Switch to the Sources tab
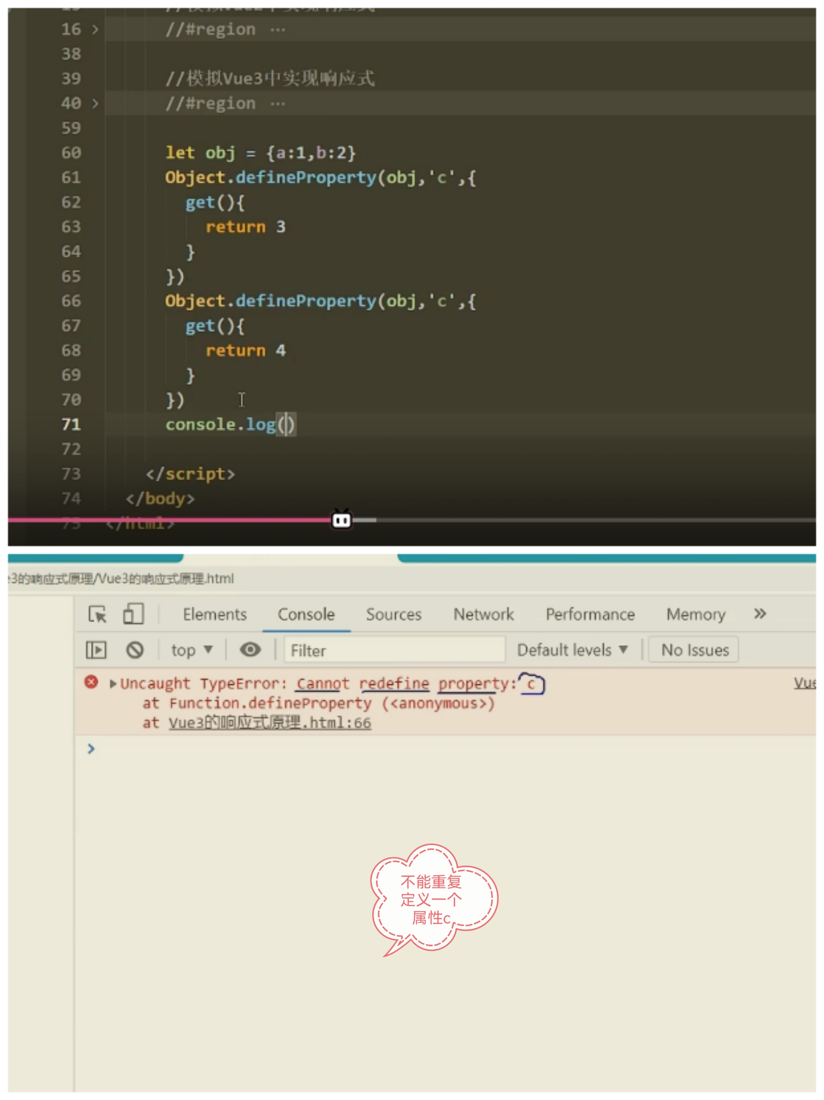The width and height of the screenshot is (824, 1100). 394,615
